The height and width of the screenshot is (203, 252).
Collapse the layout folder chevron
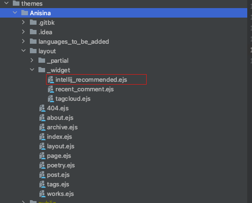coord(23,50)
